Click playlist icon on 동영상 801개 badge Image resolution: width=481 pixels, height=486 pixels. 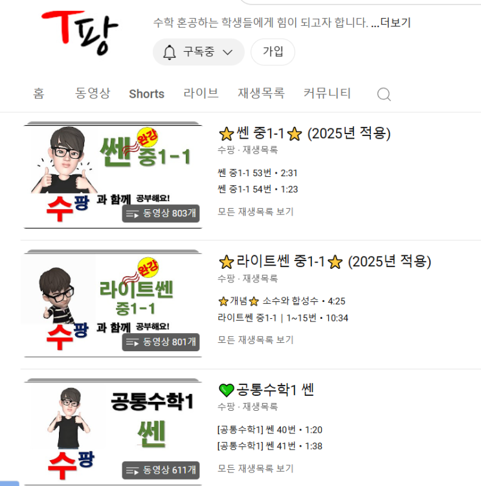pos(132,342)
